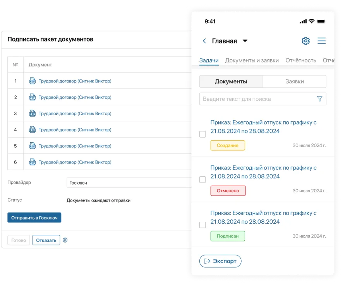350x288 pixels.
Task: Click the filter funnel icon in search
Action: [x=319, y=99]
